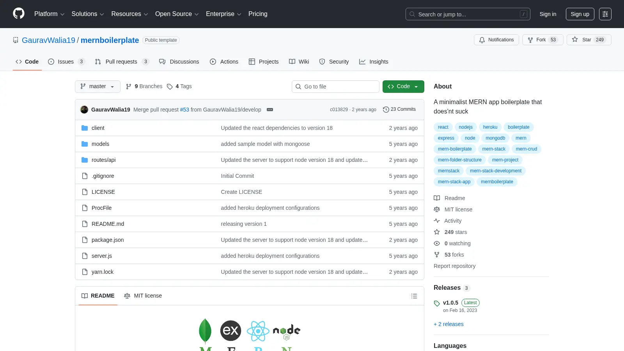Expand the Enterprise menu
The image size is (624, 351).
(223, 14)
